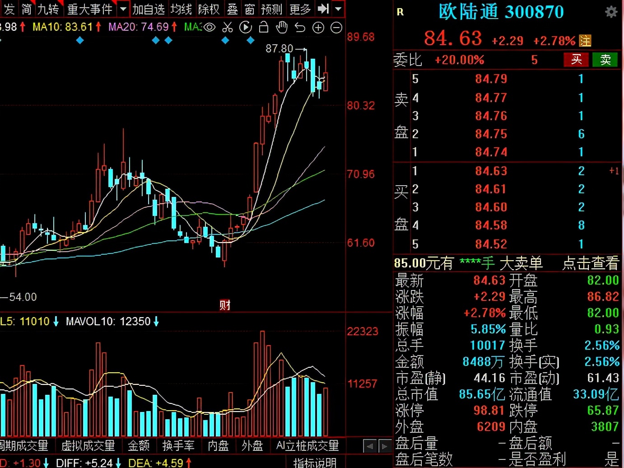Open the 指标说明 indicator description
The width and height of the screenshot is (624, 468).
coord(315,463)
